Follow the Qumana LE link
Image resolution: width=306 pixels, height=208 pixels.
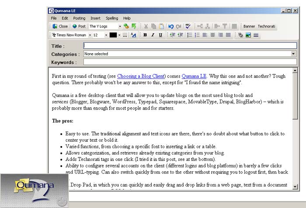click(x=194, y=76)
